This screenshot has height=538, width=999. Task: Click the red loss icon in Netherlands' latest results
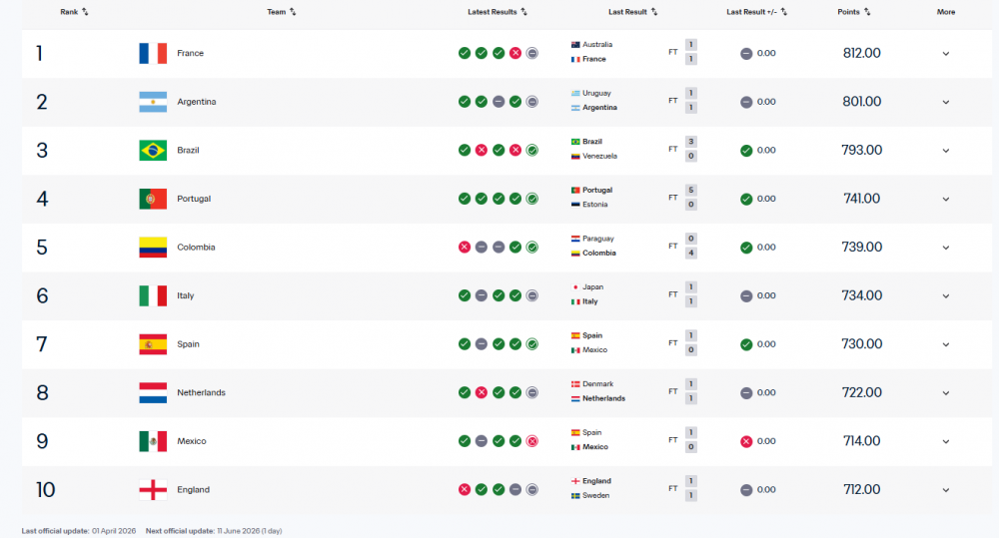click(482, 393)
